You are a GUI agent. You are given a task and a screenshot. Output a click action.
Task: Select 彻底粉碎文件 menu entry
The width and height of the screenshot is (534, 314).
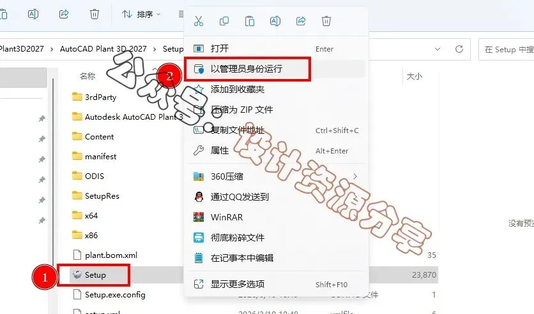pos(276,238)
